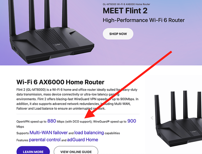Image resolution: width=202 pixels, height=154 pixels.
Task: Click the "High-Performance Wi-Fi 6 Router" tagline
Action: pyautogui.click(x=144, y=20)
